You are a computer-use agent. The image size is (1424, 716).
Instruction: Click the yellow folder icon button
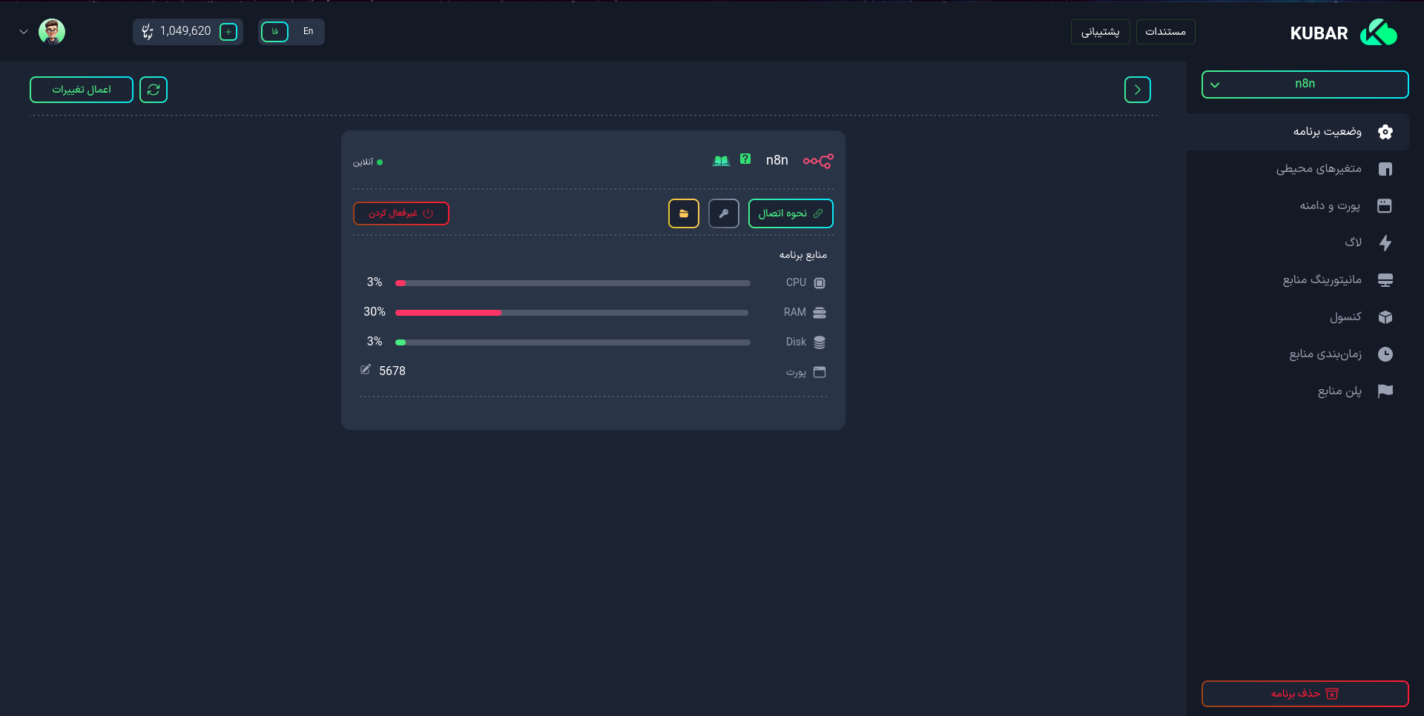click(684, 213)
